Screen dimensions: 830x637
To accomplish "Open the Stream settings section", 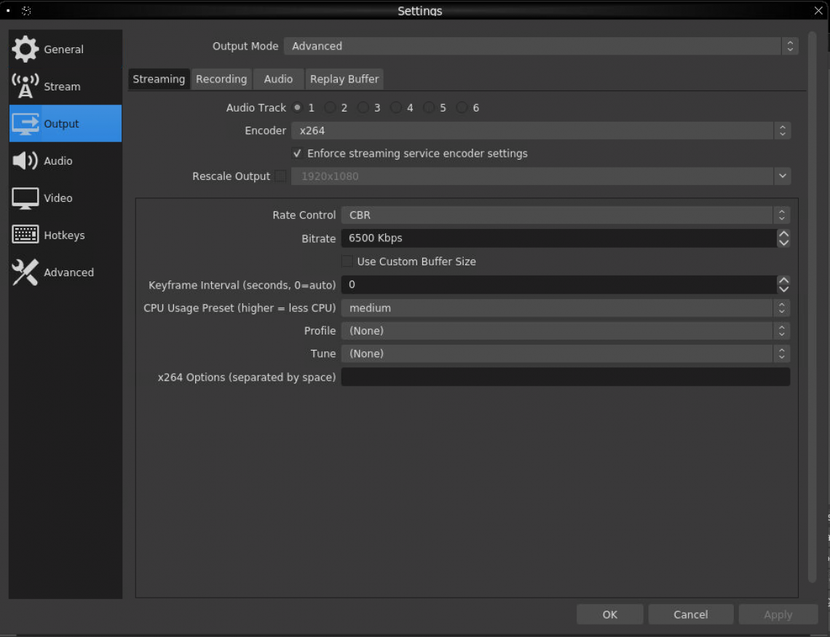I will tap(62, 86).
